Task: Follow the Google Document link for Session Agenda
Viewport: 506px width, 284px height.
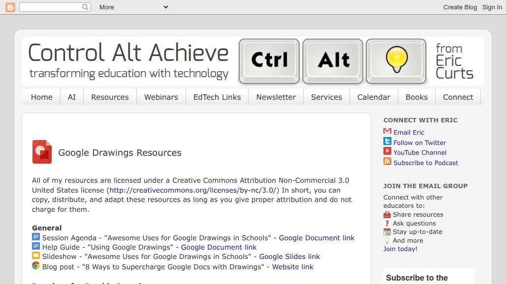Action: pyautogui.click(x=316, y=237)
